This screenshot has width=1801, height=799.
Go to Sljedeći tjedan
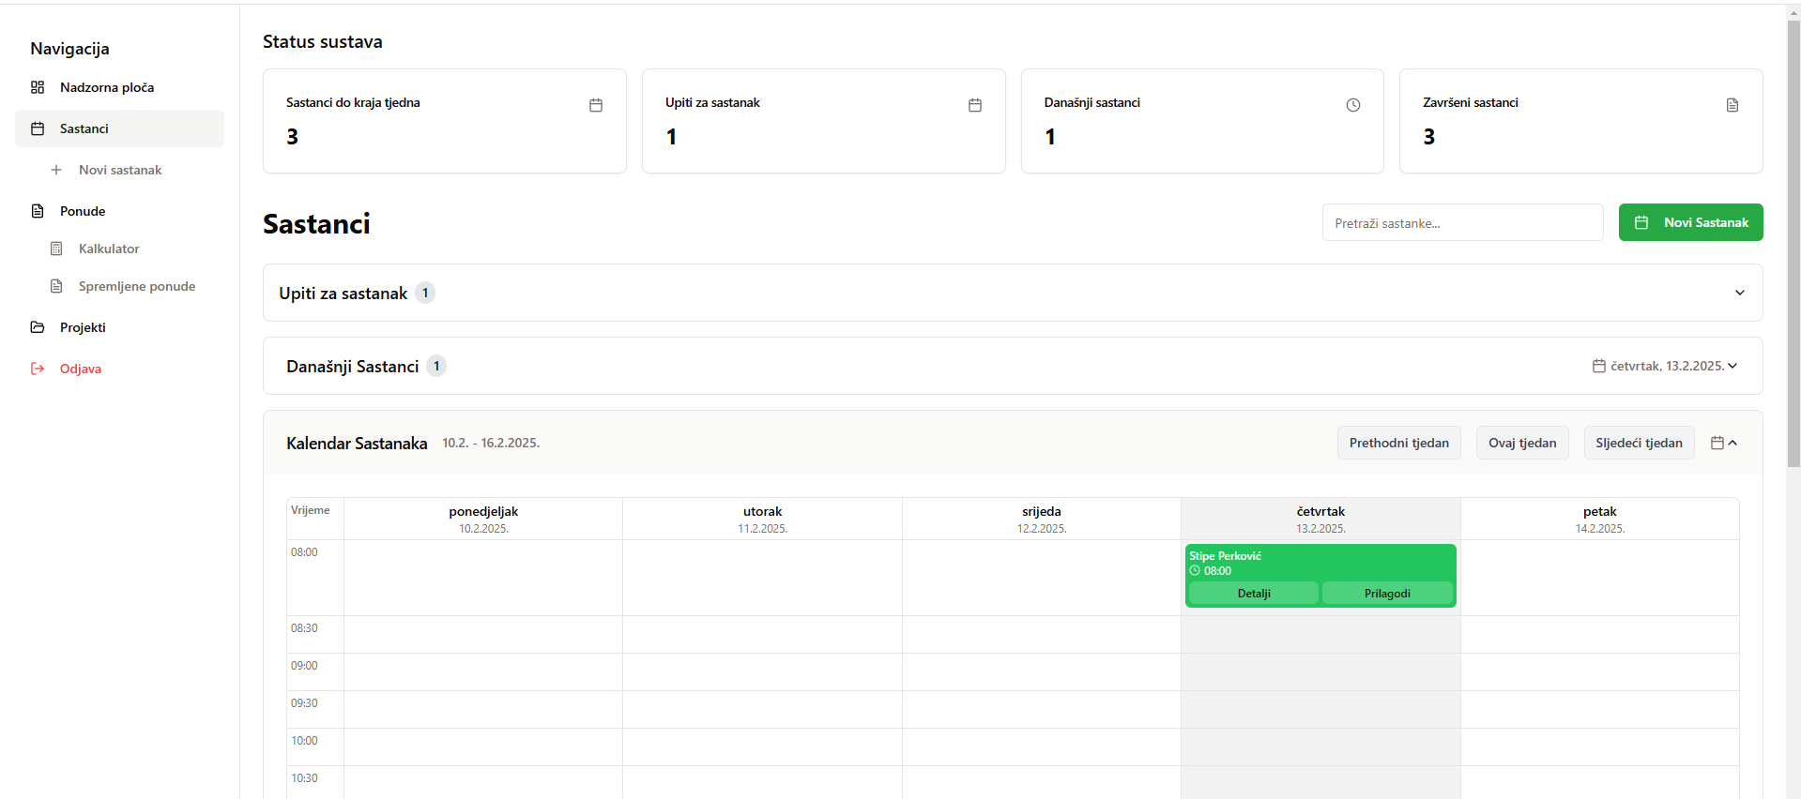[x=1639, y=443]
